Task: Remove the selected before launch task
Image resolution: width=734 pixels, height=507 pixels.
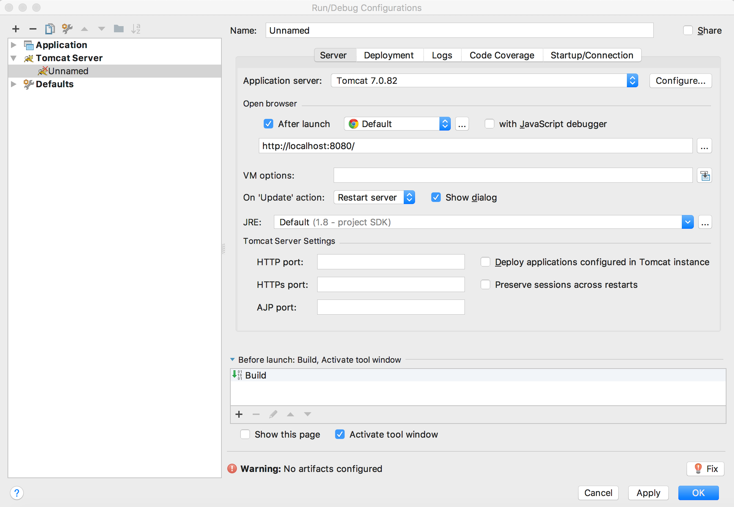Action: coord(256,414)
